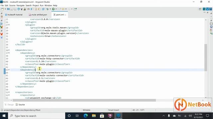Click the Smart Insert status bar entry
213x119 pixels.
point(114,110)
